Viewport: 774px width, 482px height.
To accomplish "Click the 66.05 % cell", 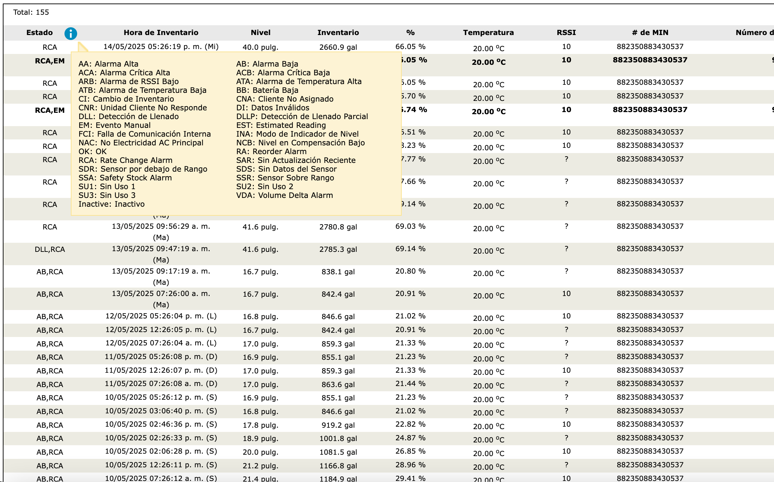I will pos(410,47).
